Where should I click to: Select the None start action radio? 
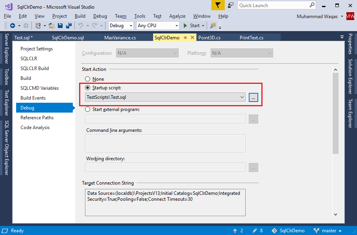tap(87, 79)
